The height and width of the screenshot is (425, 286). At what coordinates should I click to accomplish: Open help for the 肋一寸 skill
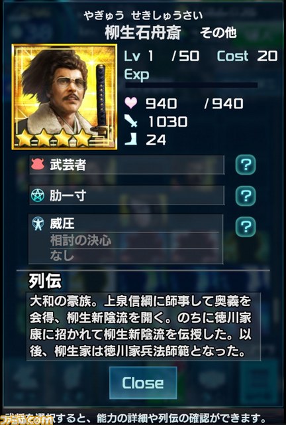pyautogui.click(x=246, y=196)
